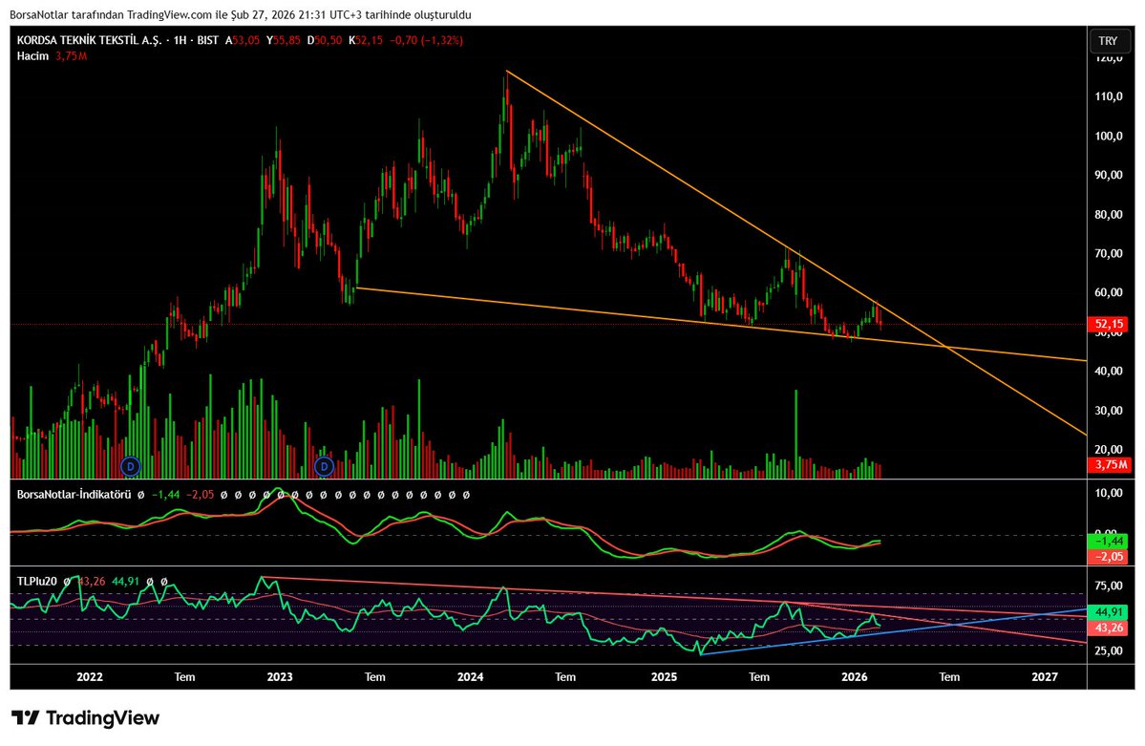Click the 10,00 indicator scale label

pos(1109,493)
